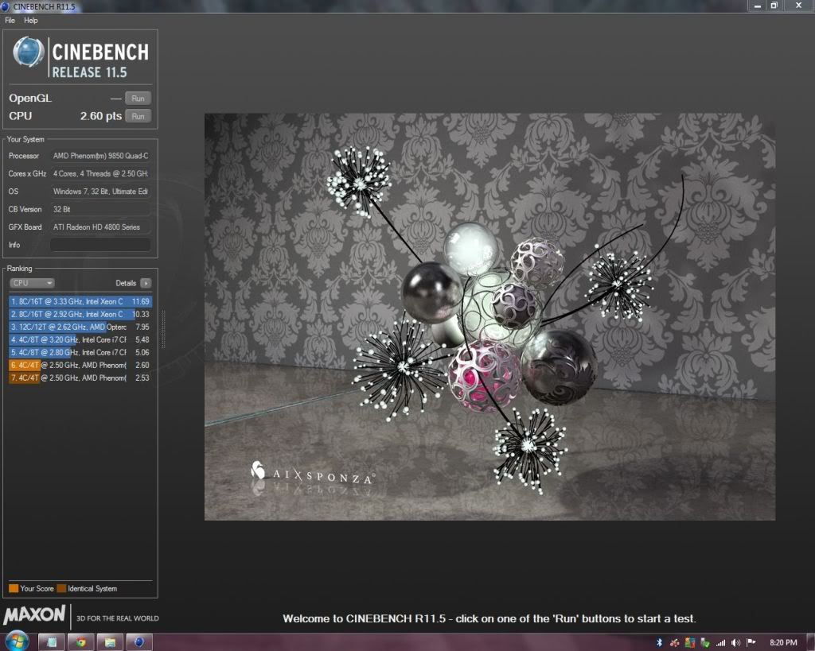The height and width of the screenshot is (651, 815).
Task: Run the OpenGL benchmark
Action: 138,98
